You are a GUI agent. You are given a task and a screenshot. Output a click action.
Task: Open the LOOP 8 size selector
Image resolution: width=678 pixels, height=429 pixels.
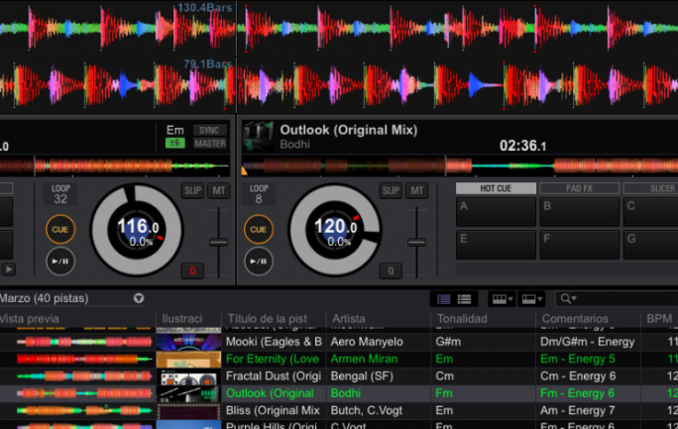(259, 194)
